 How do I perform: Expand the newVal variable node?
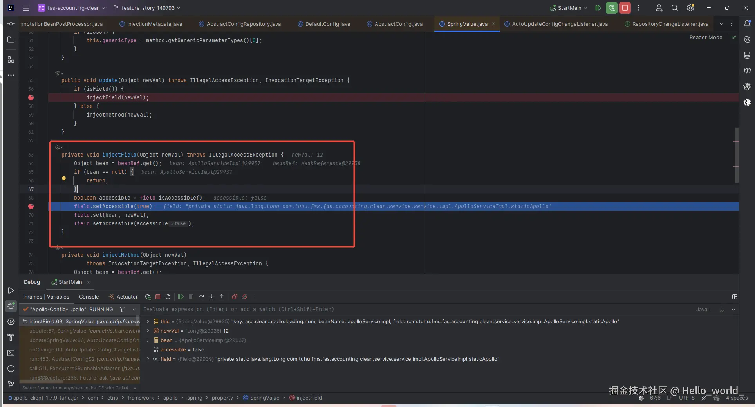pos(148,331)
